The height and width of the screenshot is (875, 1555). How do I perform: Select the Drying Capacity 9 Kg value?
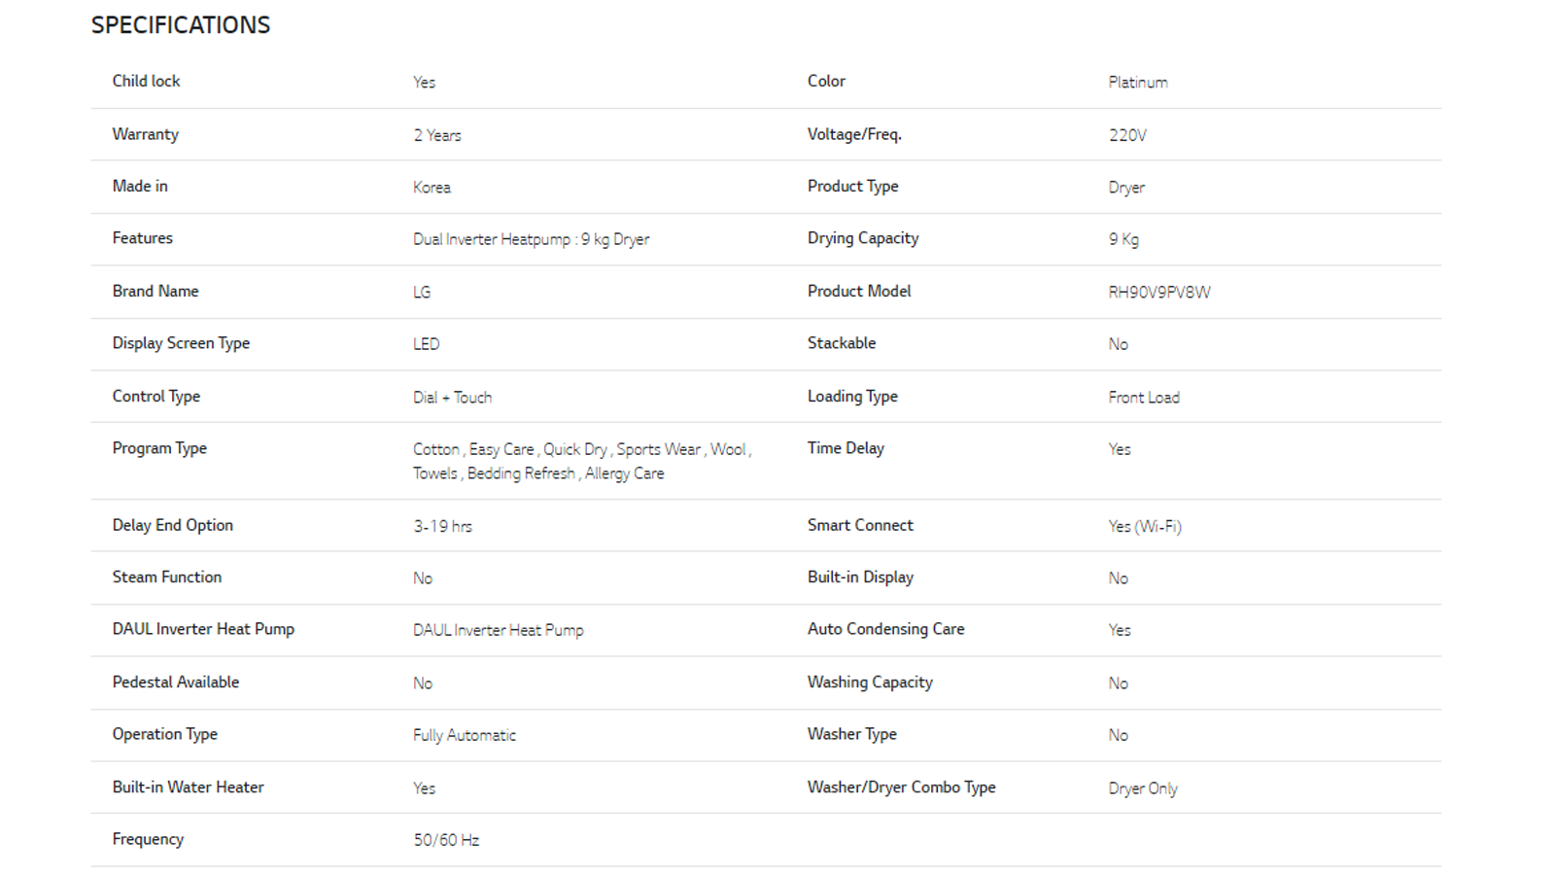click(1123, 239)
